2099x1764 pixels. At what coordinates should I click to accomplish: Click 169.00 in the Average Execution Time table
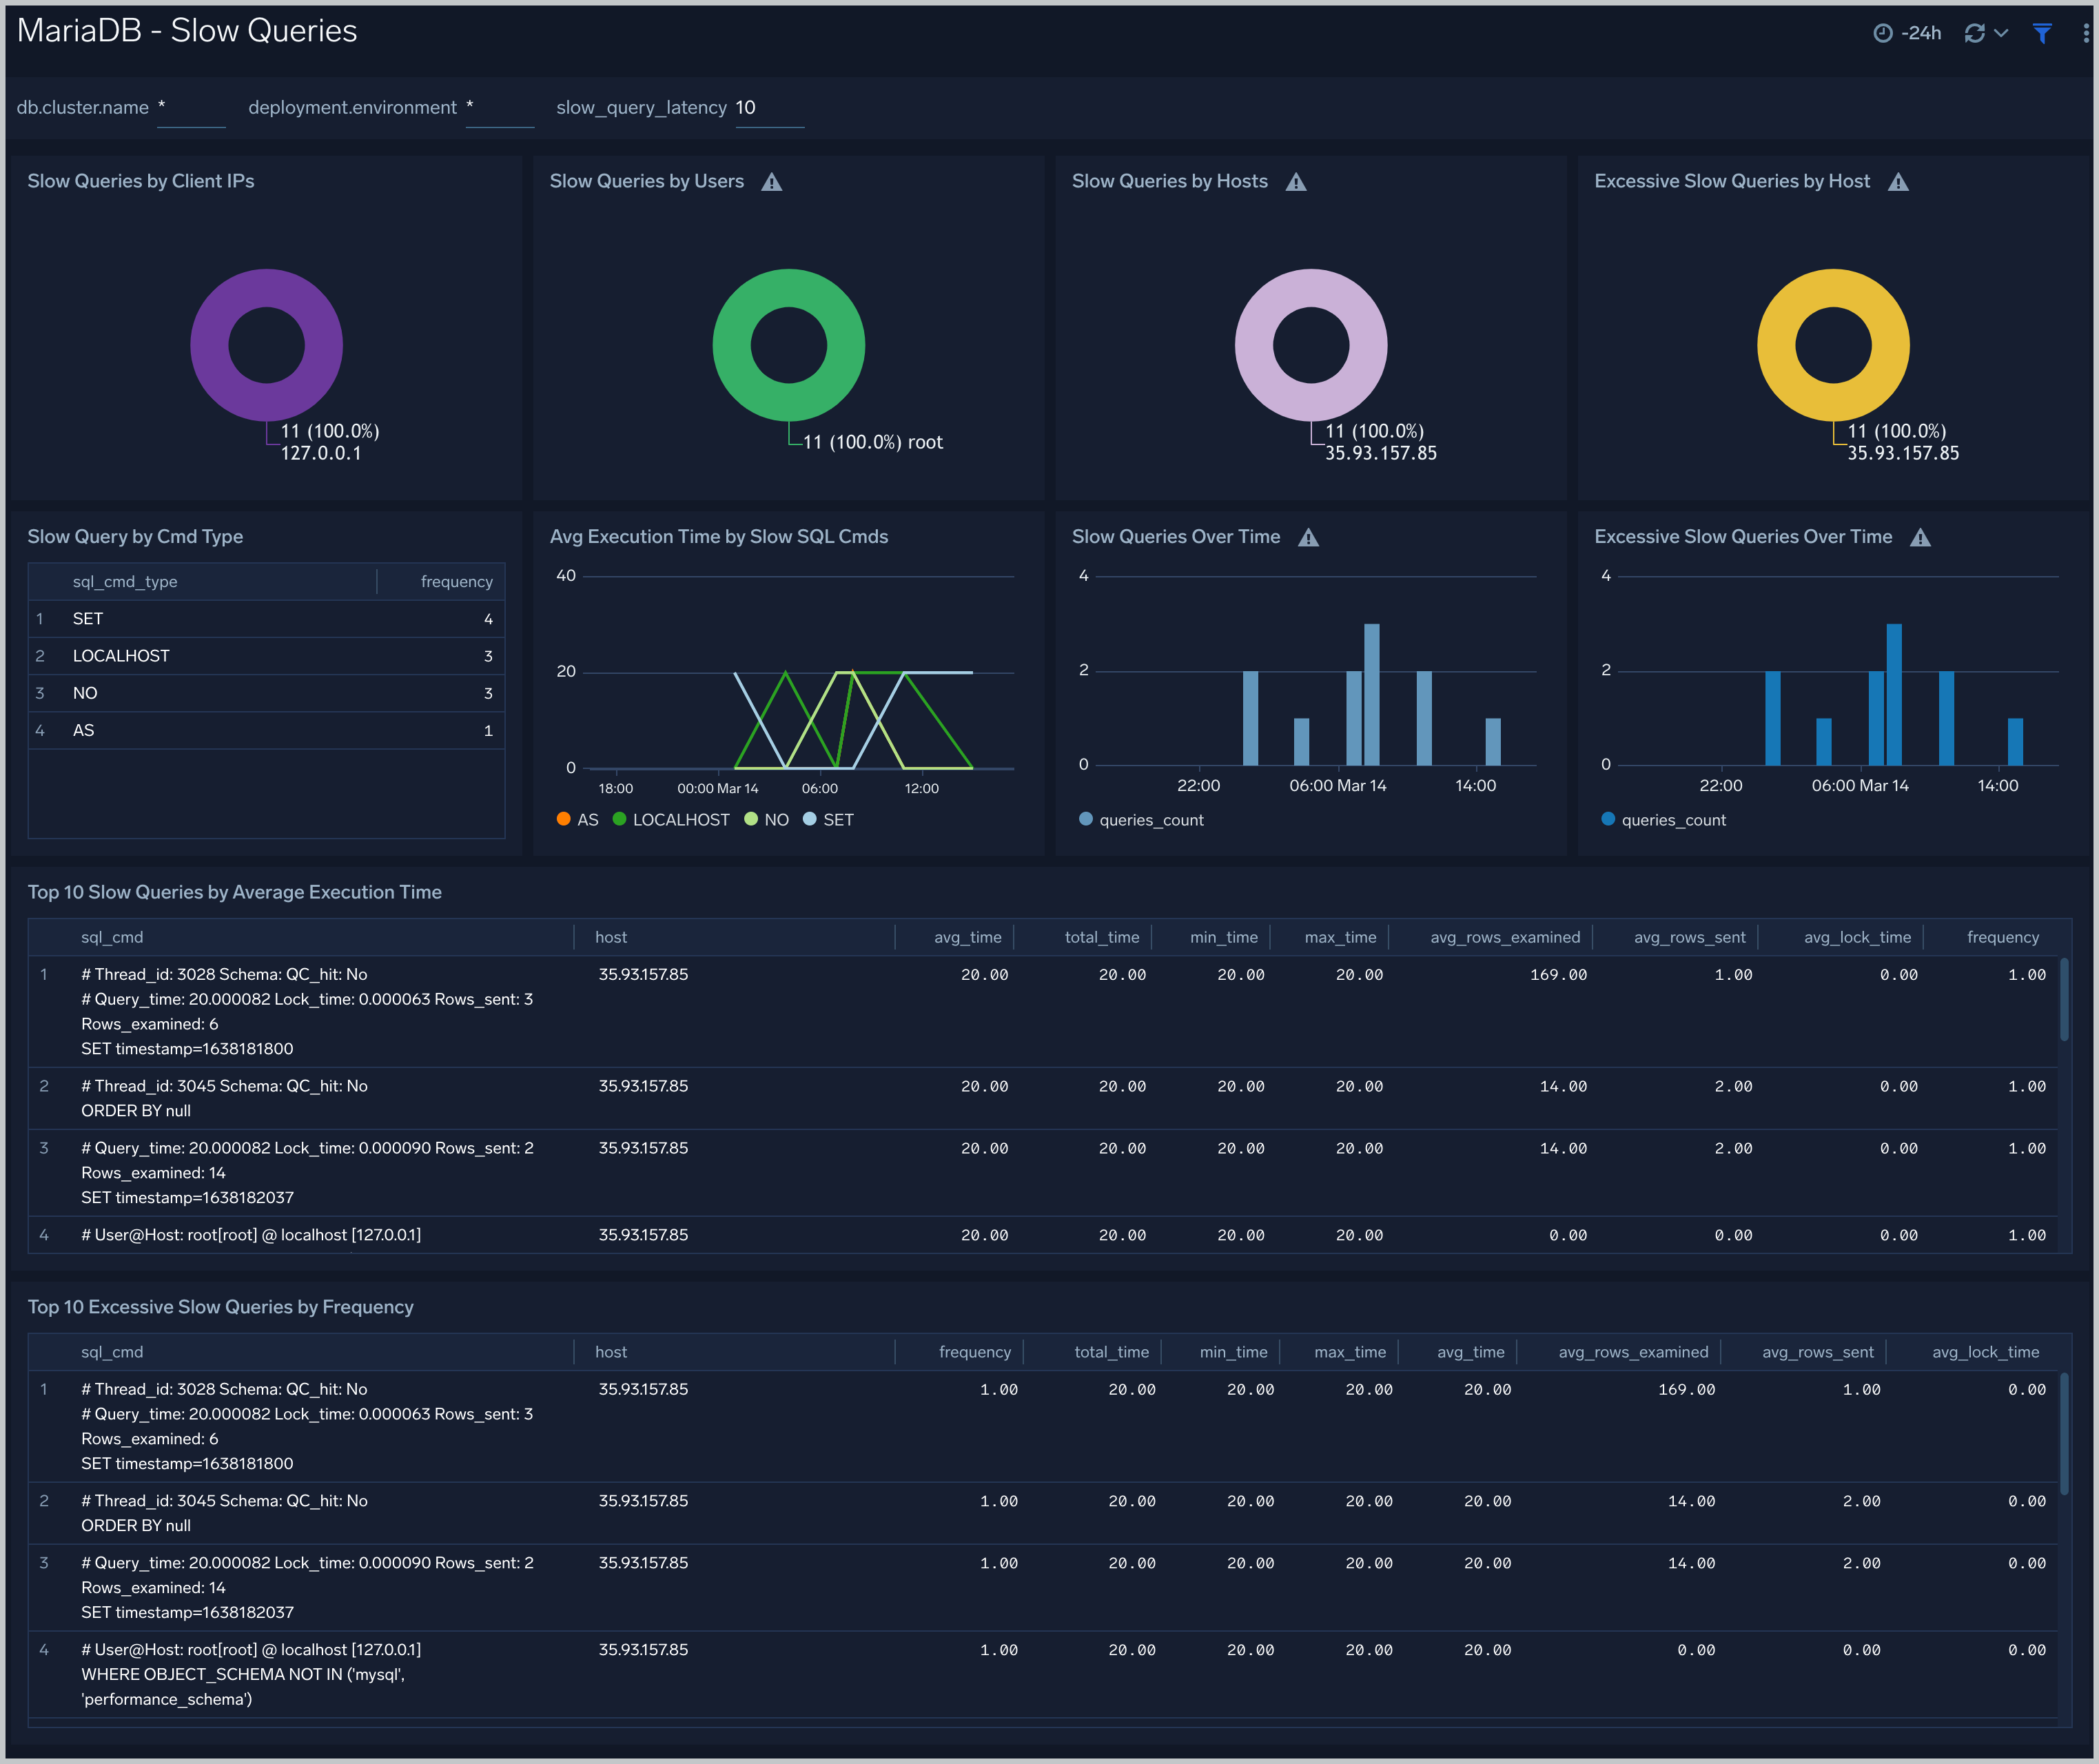(1557, 975)
